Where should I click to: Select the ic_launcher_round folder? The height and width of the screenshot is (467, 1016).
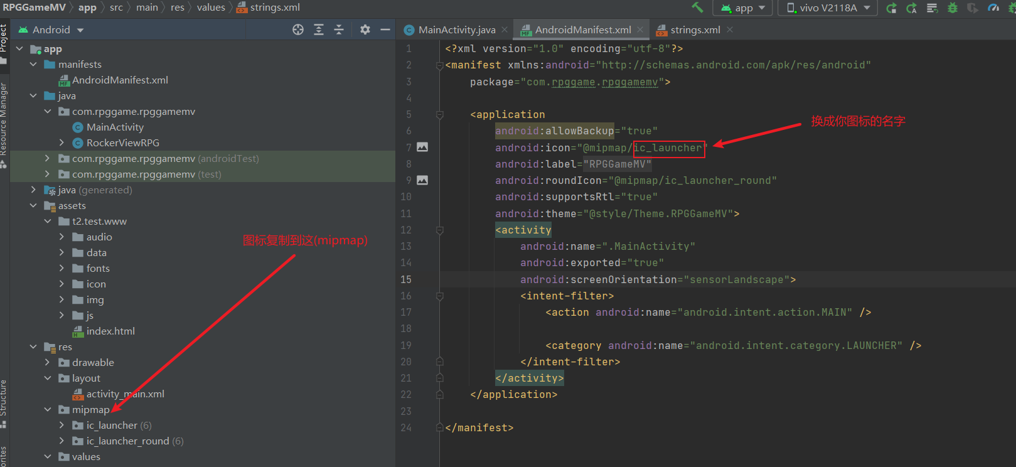tap(128, 441)
